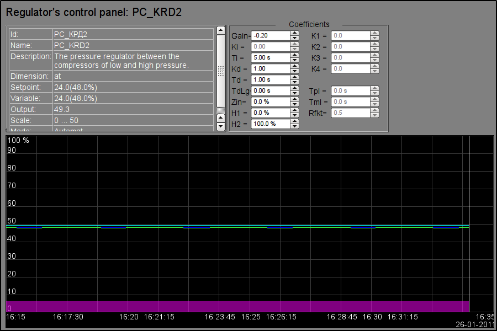Viewport: 497px width, 331px height.
Task: Click the H2 value field
Action: pos(271,124)
